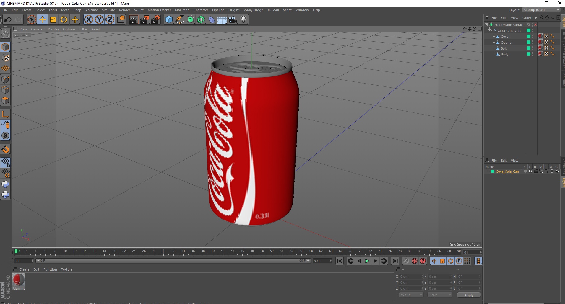565x304 pixels.
Task: Add a Subdivision Surface generator icon
Action: pyautogui.click(x=190, y=20)
